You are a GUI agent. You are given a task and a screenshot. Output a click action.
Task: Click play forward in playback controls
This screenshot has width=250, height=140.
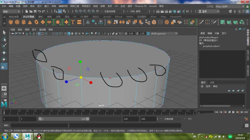pos(233,112)
